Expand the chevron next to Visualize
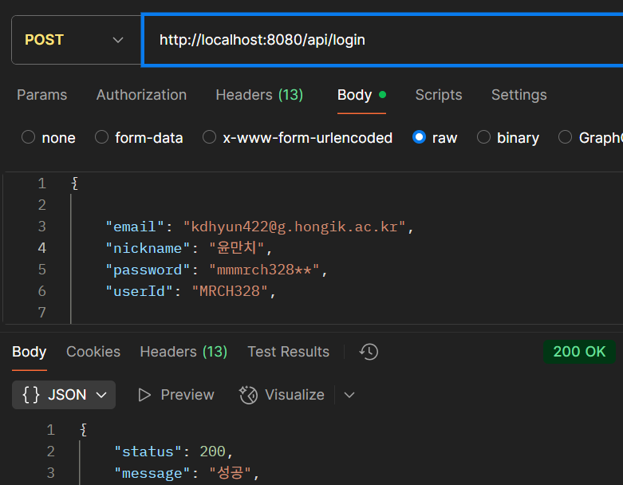The width and height of the screenshot is (623, 485). tap(349, 395)
